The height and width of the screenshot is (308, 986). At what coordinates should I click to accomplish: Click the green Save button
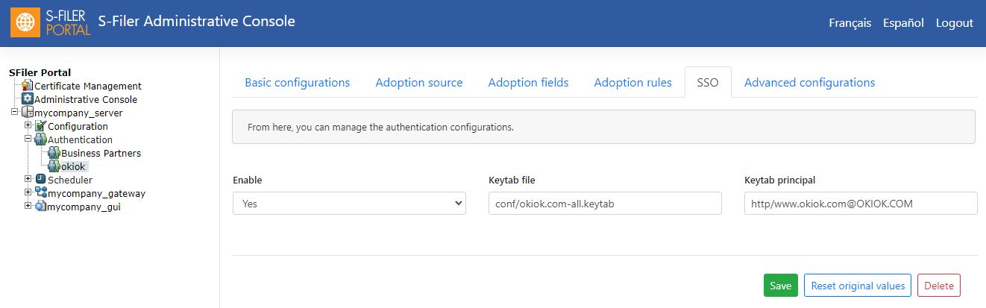[780, 286]
